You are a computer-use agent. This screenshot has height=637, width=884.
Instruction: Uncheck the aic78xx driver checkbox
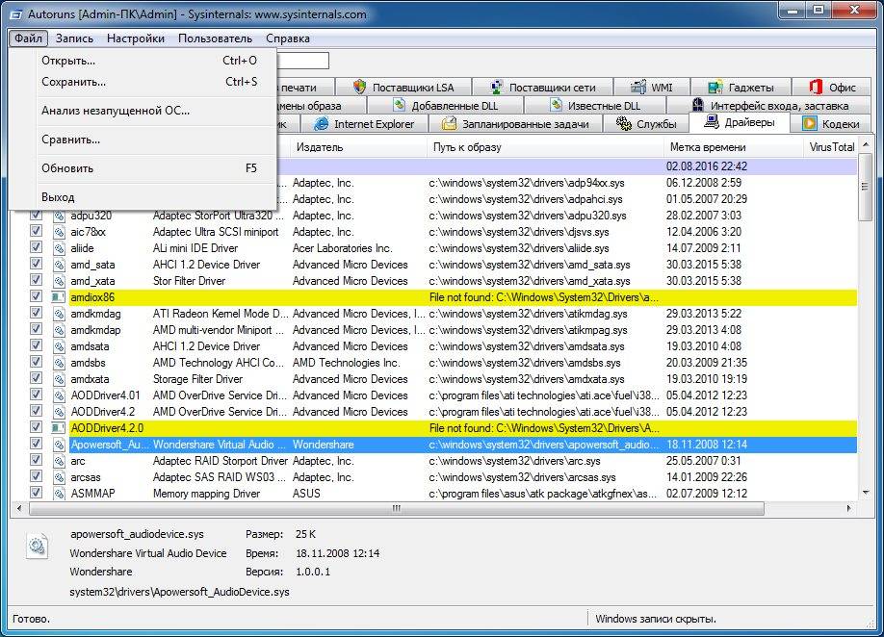click(36, 232)
